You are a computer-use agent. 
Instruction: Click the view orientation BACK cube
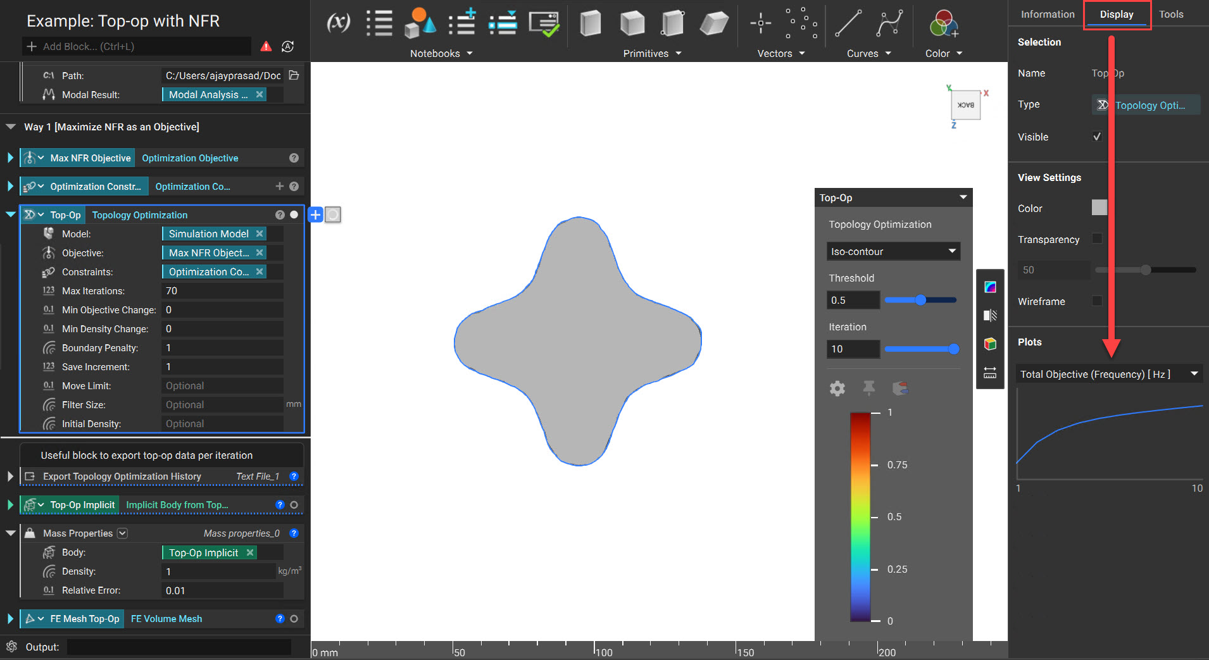coord(965,105)
